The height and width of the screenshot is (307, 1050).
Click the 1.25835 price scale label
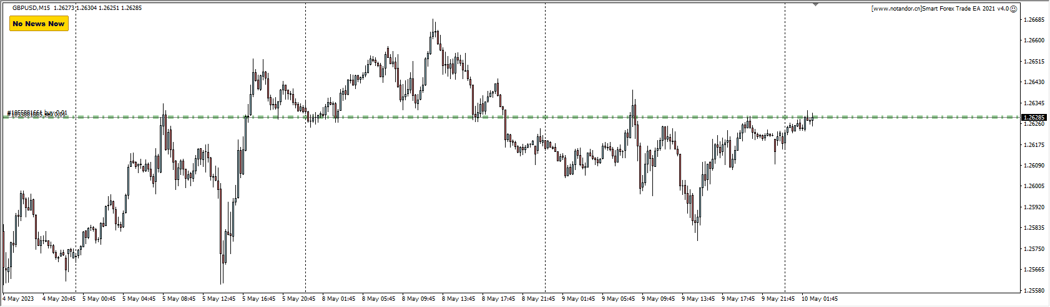1035,228
